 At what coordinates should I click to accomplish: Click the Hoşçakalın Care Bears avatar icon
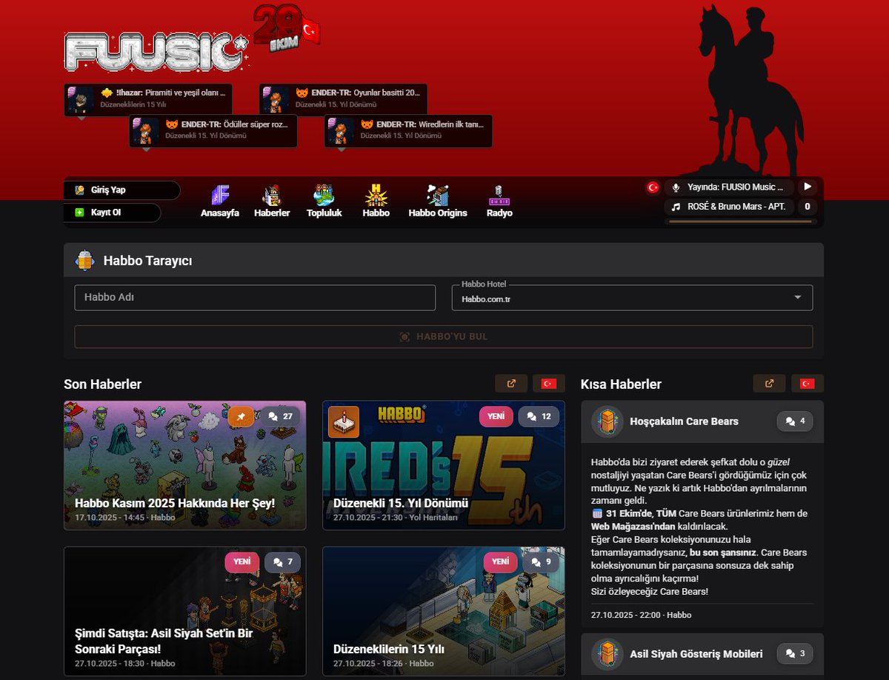tap(607, 421)
